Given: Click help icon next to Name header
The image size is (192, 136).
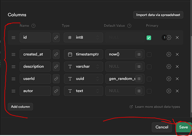Looking at the screenshot, I should click(33, 26).
